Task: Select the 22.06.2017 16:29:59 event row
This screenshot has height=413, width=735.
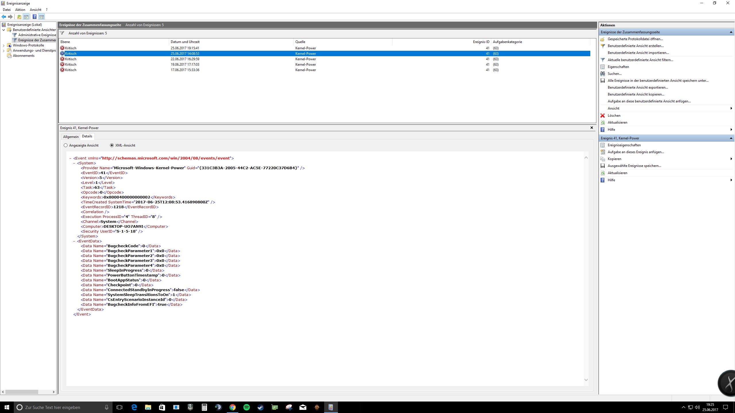Action: click(x=185, y=59)
